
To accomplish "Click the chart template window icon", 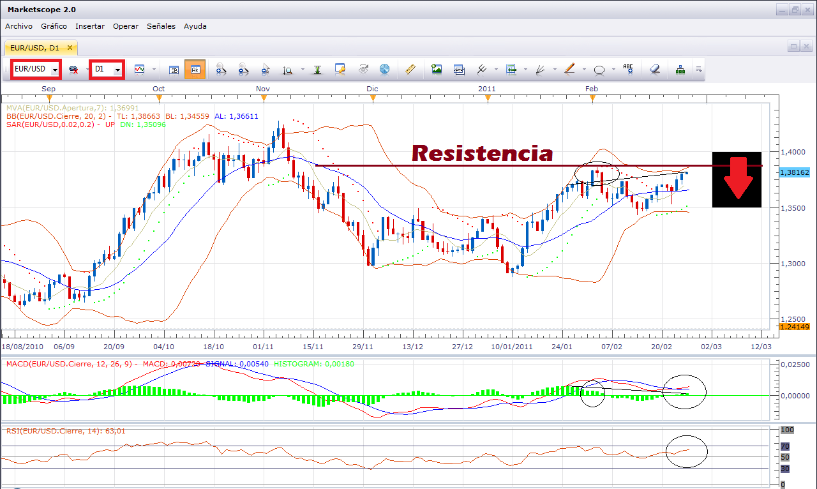I will click(459, 69).
